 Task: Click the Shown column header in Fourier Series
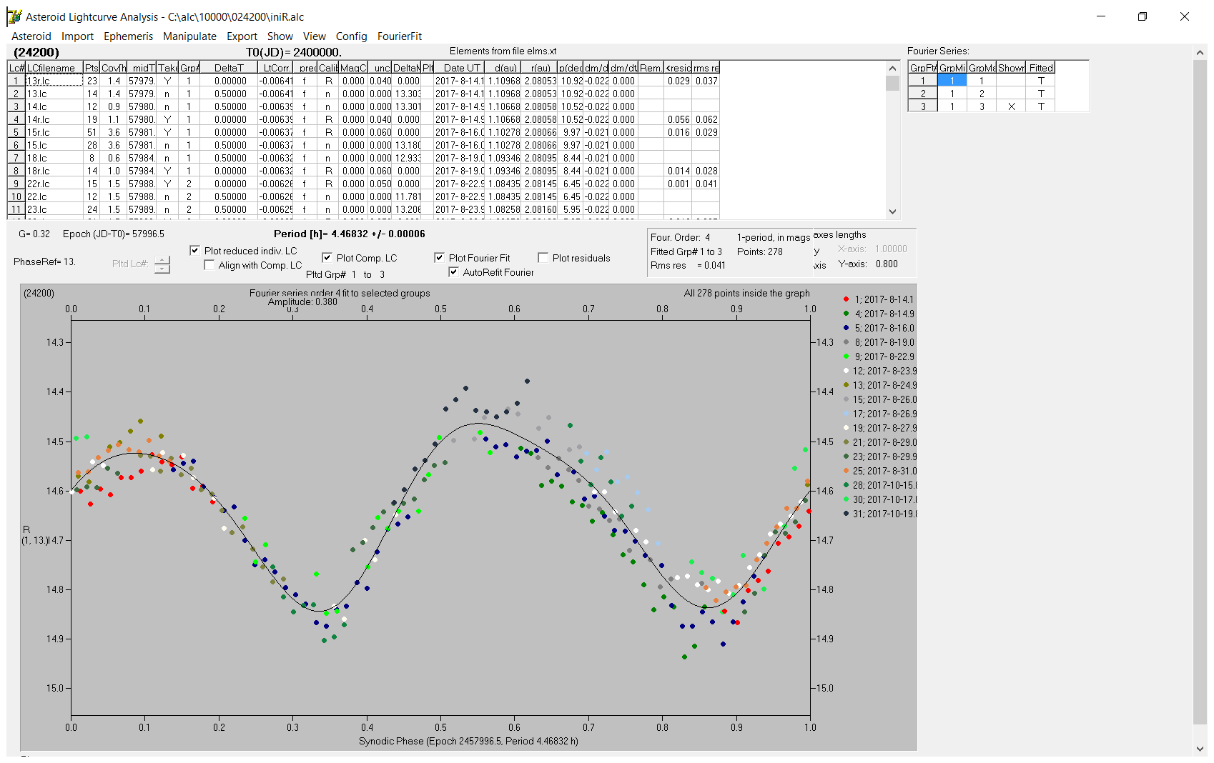tap(1011, 68)
